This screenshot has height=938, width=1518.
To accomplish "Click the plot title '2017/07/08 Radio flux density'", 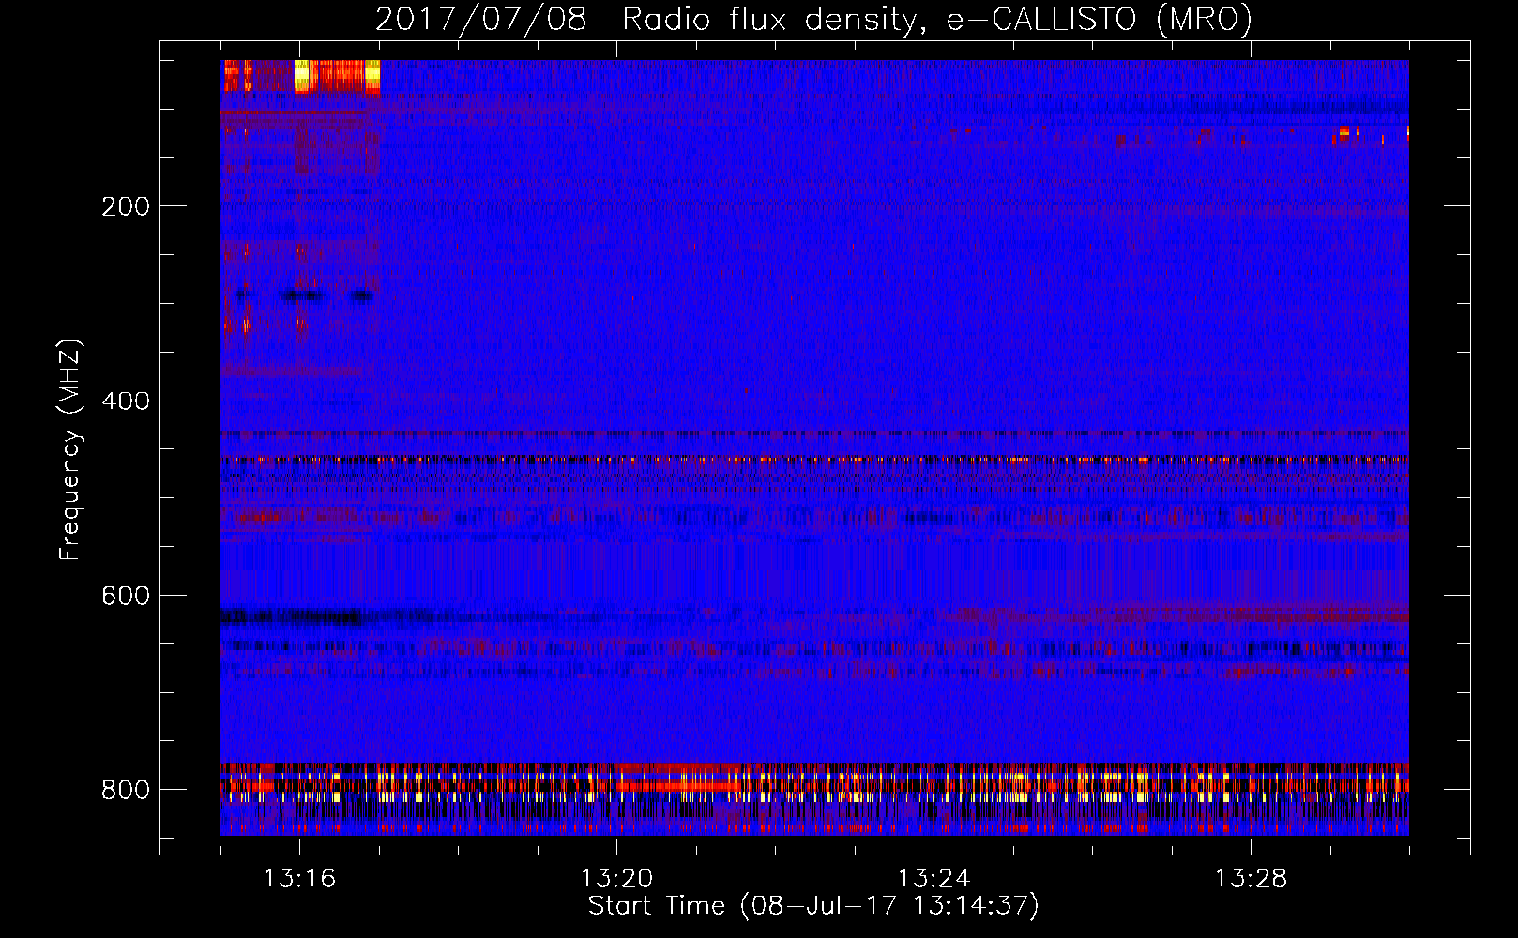I will (645, 20).
